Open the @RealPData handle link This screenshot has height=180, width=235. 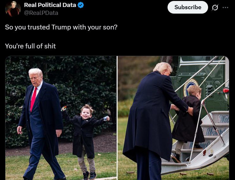[41, 13]
